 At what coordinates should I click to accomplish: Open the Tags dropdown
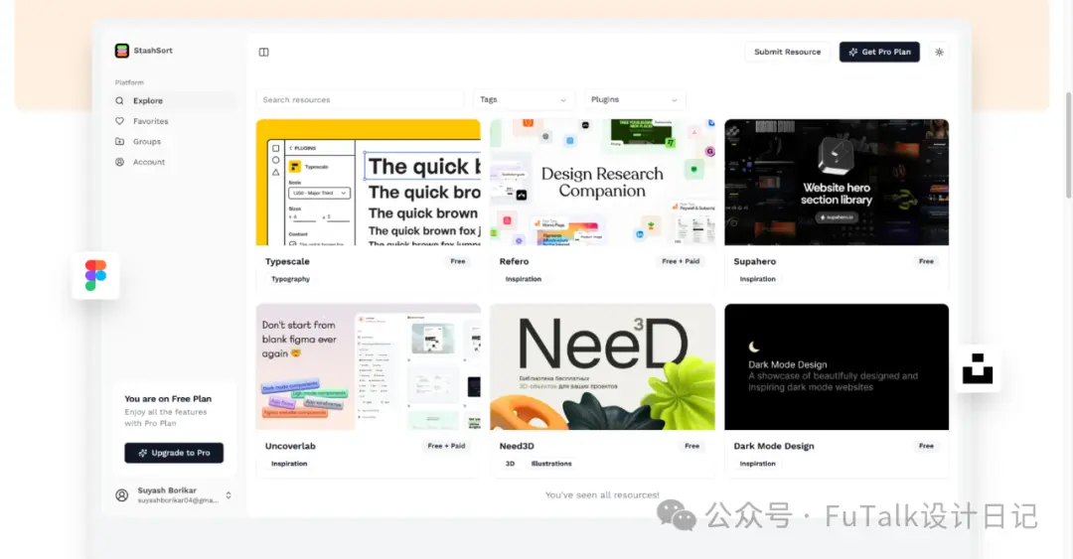(x=523, y=100)
